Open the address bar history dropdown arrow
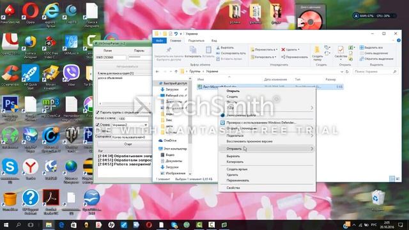Image resolution: width=409 pixels, height=230 pixels. pos(341,72)
